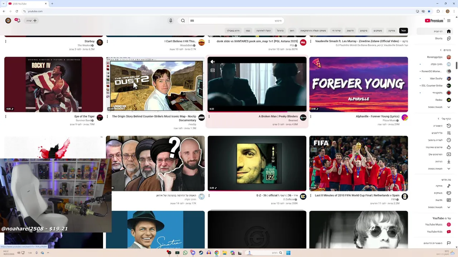The image size is (458, 257).
Task: Select the Football (כדורגל) filter chip
Action: coord(280,31)
